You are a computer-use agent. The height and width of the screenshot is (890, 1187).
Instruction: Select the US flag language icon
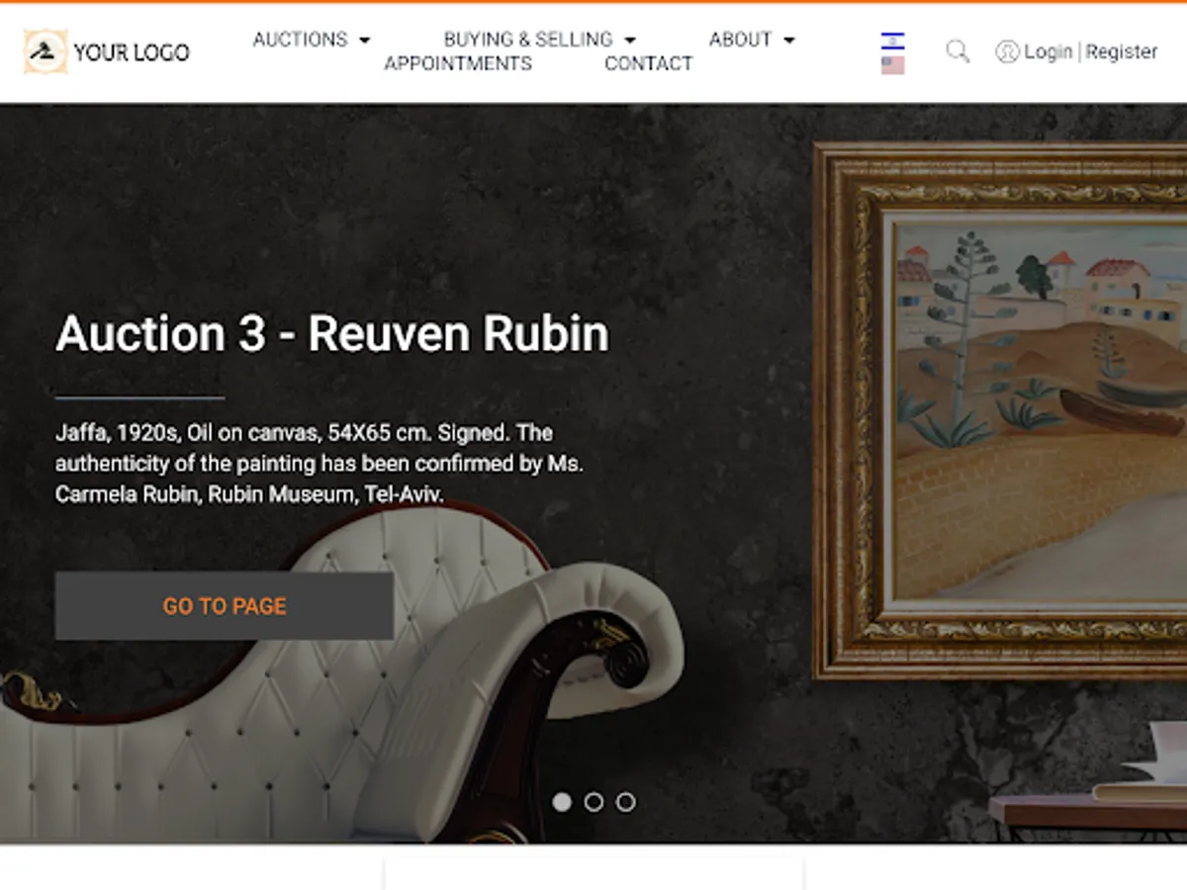click(892, 65)
